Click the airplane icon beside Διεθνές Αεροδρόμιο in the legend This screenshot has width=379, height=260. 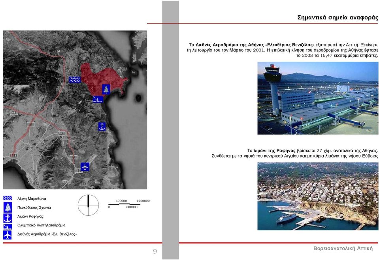(x=8, y=235)
